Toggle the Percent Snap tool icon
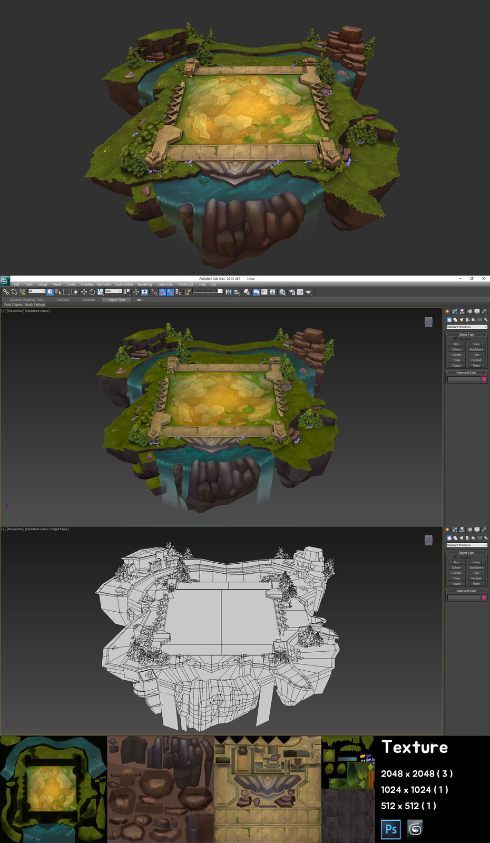This screenshot has height=843, width=490. click(x=171, y=292)
